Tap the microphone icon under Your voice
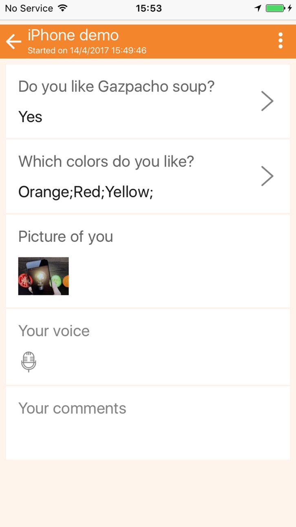This screenshot has height=527, width=296. (x=29, y=362)
